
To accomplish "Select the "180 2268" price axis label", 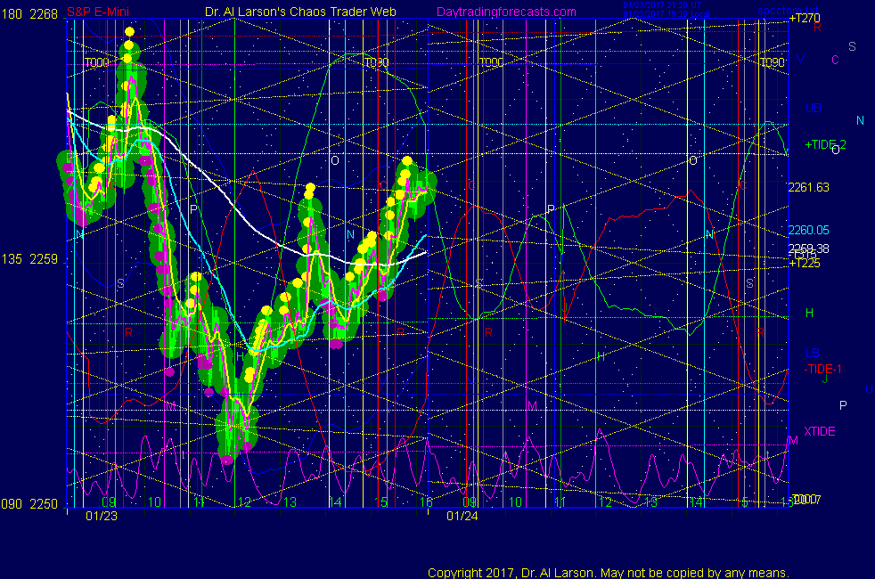I will coord(29,14).
